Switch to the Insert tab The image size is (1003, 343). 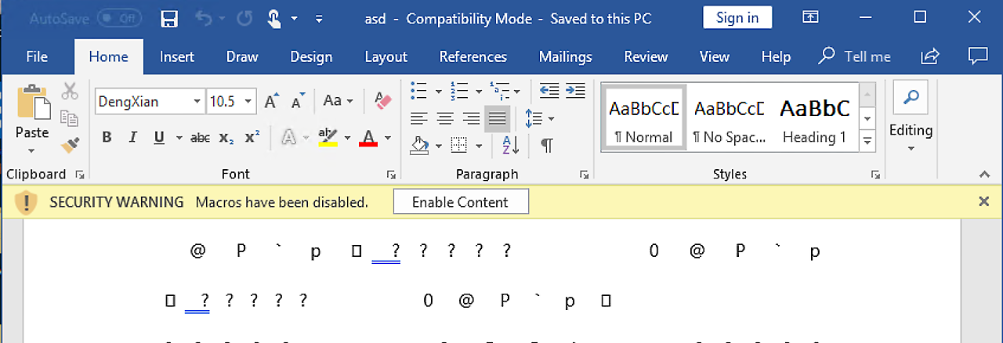[177, 56]
